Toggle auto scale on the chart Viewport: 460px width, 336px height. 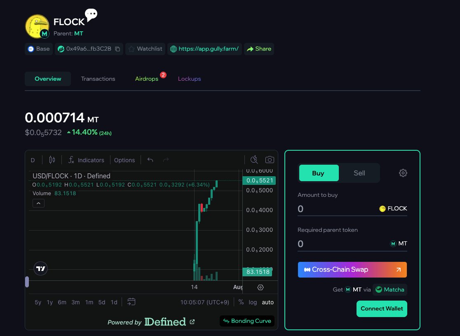268,302
